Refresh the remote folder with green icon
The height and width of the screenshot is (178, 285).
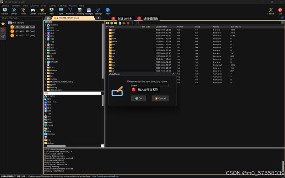(x=112, y=23)
